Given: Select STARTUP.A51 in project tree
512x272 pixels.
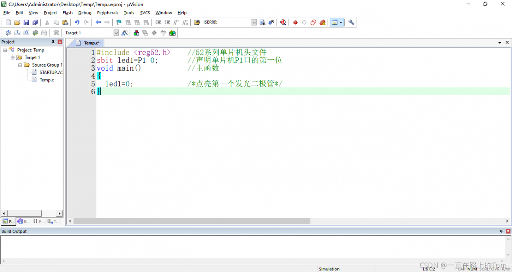Looking at the screenshot, I should click(51, 72).
